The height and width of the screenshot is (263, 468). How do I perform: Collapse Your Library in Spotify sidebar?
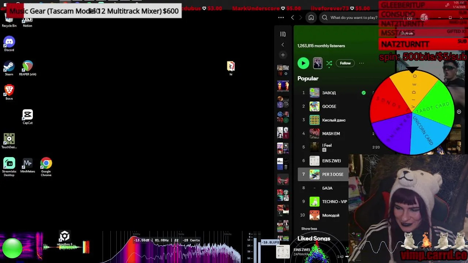pyautogui.click(x=283, y=34)
